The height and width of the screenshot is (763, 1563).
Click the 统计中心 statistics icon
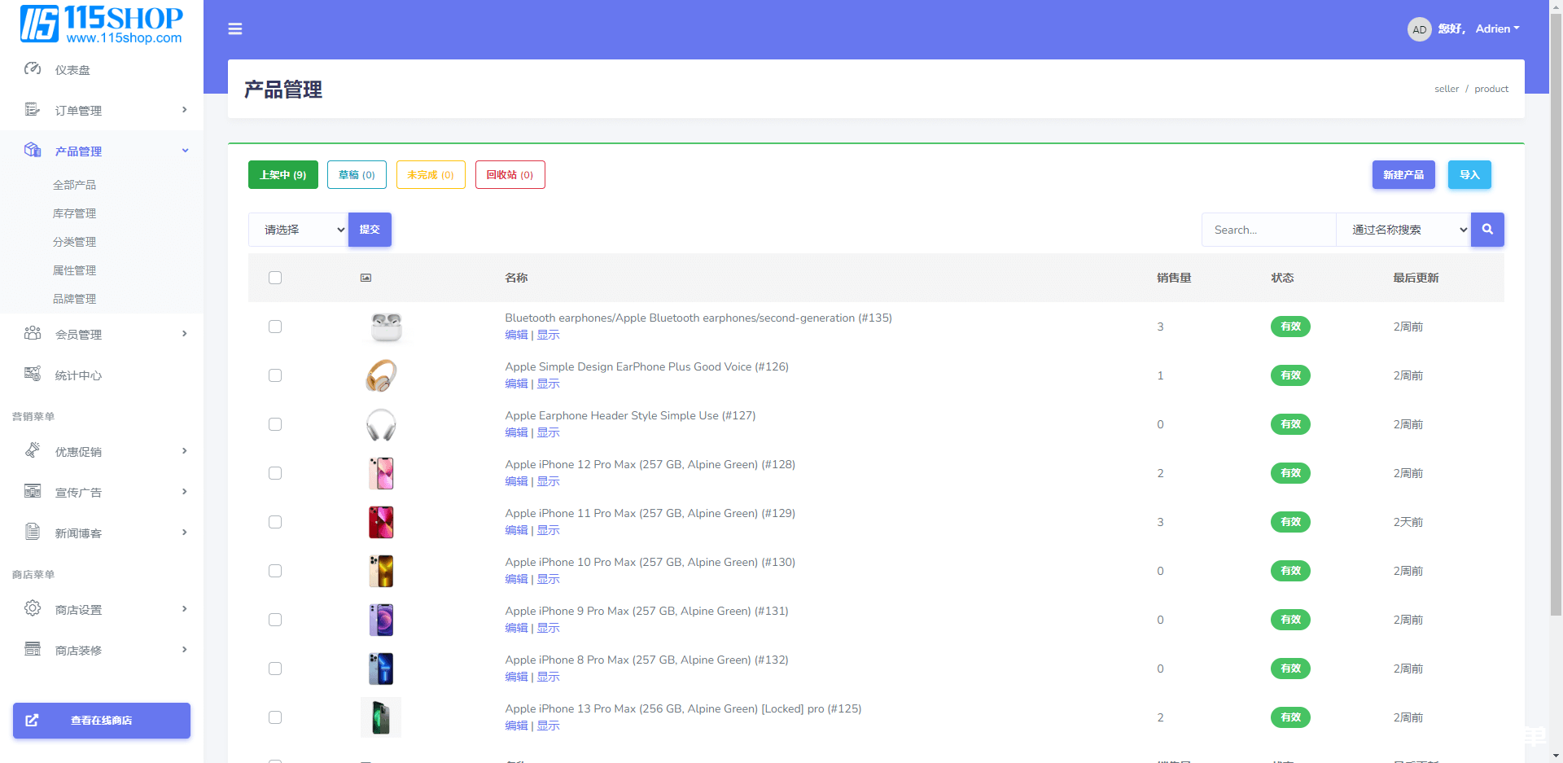(33, 375)
